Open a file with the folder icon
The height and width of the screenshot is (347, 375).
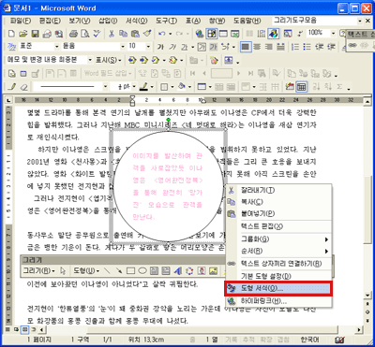pos(22,34)
